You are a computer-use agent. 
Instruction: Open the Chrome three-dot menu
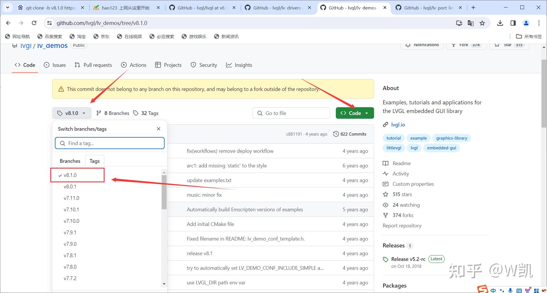pos(539,23)
